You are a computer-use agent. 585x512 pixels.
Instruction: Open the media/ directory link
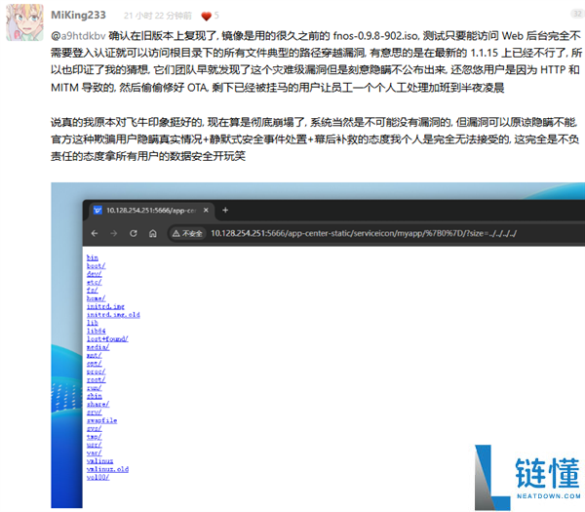click(97, 347)
